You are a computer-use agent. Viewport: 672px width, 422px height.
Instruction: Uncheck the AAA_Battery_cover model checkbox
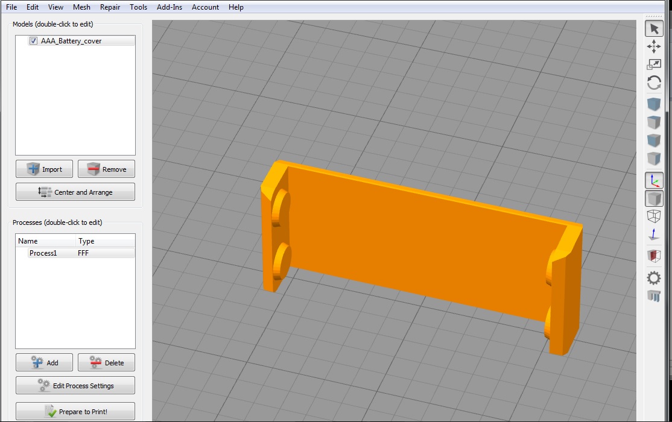(33, 41)
